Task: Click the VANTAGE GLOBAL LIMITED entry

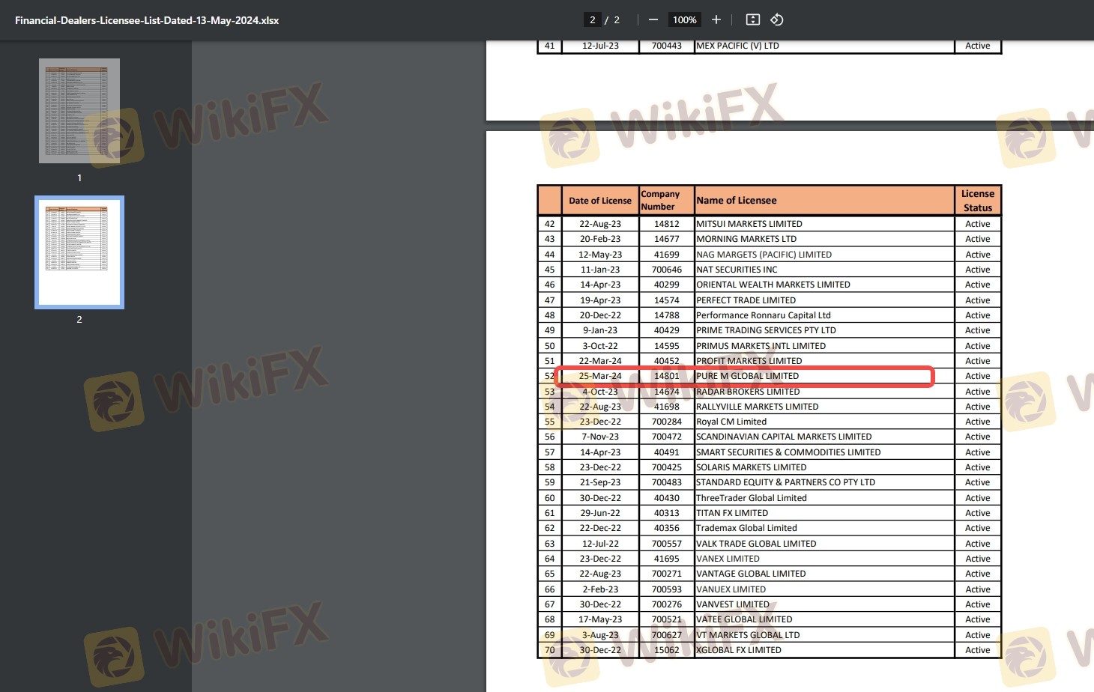Action: click(x=751, y=574)
